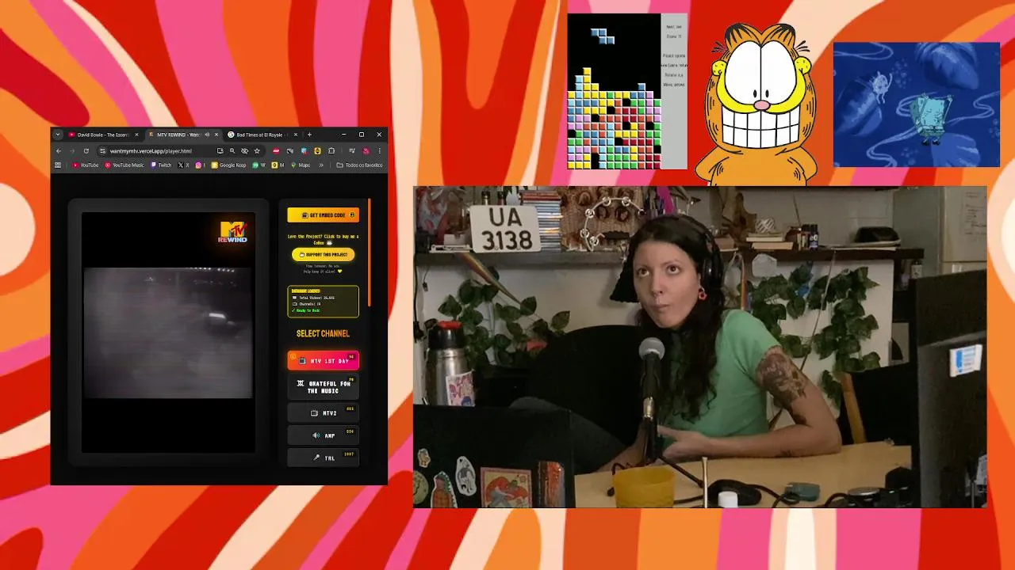Image resolution: width=1015 pixels, height=570 pixels.
Task: Open the apps grid in bookmarks bar
Action: [58, 165]
